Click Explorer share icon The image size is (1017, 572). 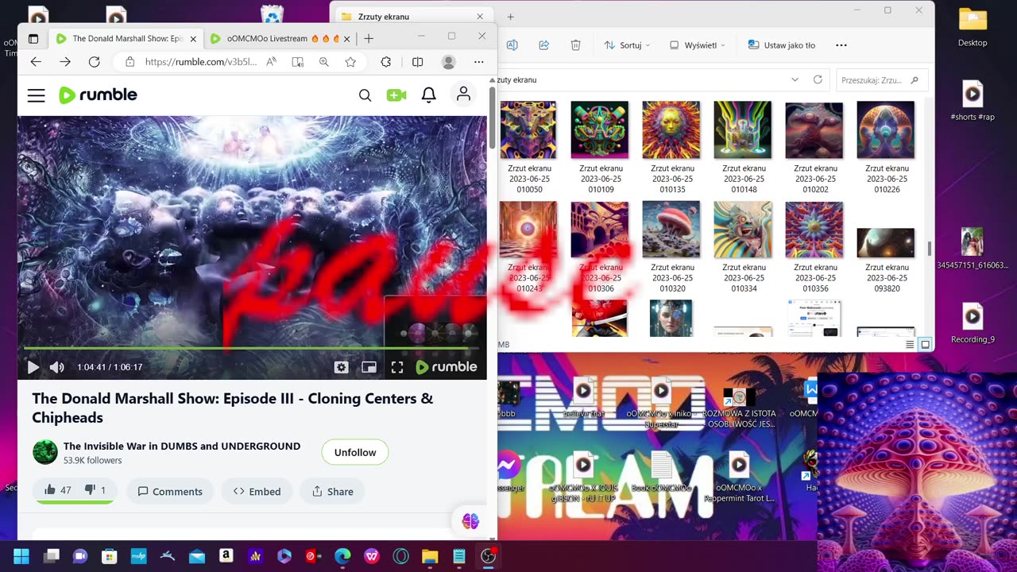coord(544,45)
